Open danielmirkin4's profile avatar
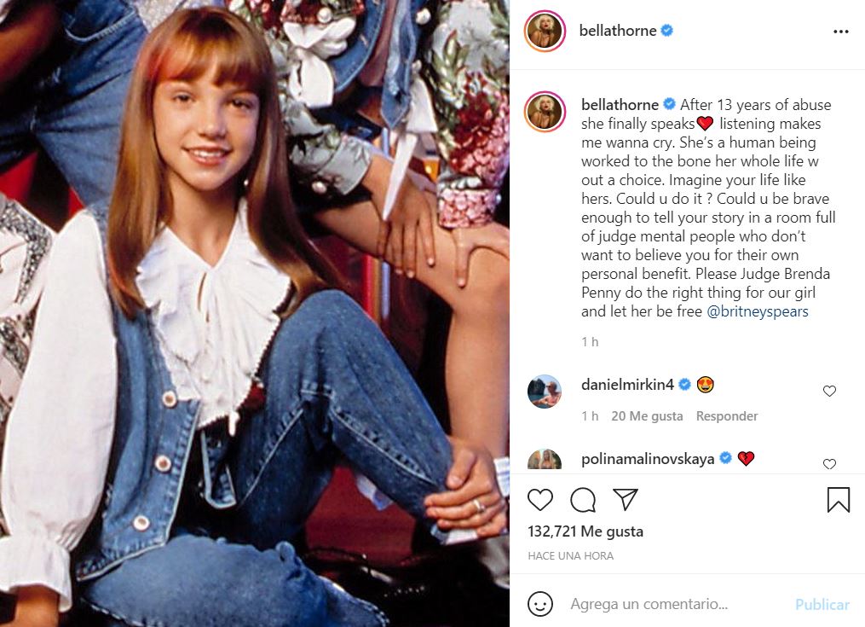The image size is (865, 627). tap(545, 392)
